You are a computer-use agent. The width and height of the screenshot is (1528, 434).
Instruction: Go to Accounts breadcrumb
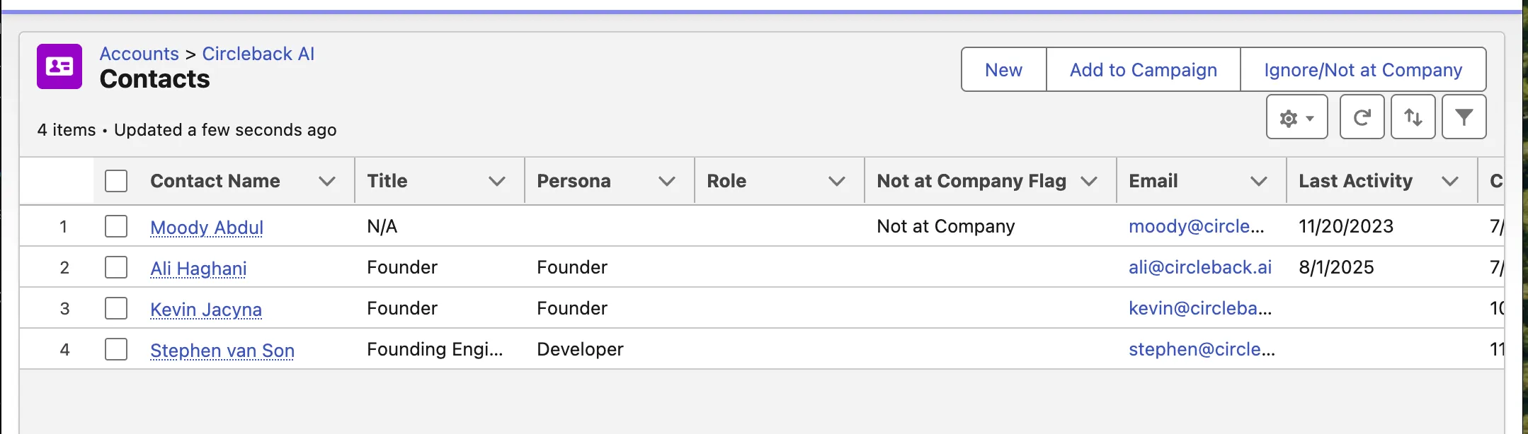pos(139,54)
